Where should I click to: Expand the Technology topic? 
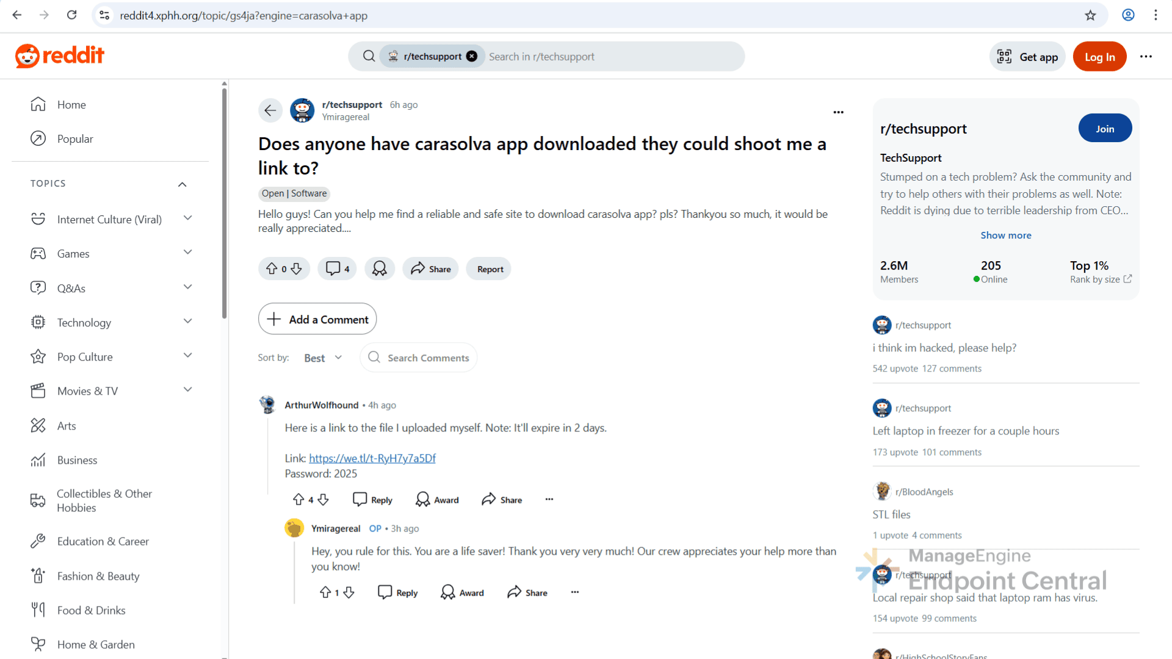[x=188, y=322]
